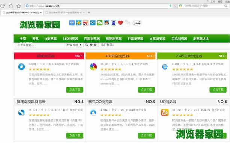Open the 百度浏览器 navigation item
230x143 pixels.
click(92, 38)
